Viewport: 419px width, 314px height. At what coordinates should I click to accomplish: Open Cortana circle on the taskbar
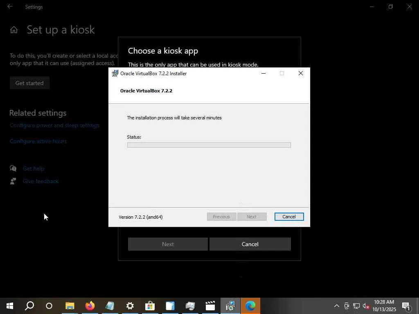(49, 306)
